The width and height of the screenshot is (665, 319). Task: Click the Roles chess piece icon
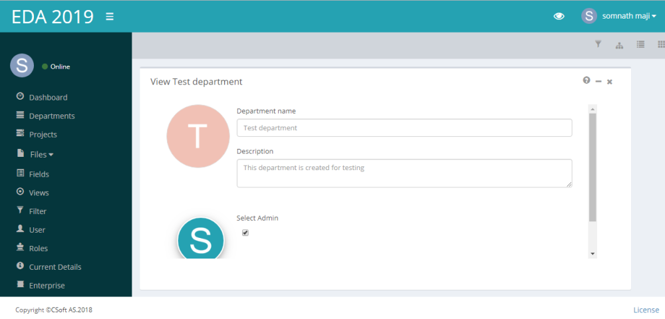pyautogui.click(x=20, y=247)
